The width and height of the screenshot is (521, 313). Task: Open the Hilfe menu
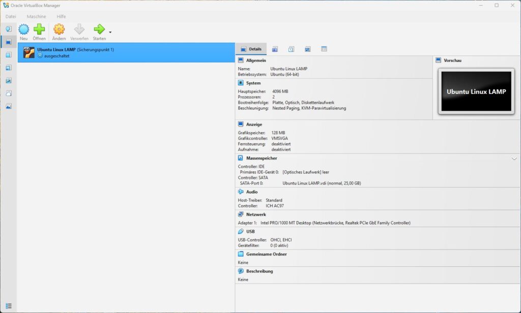61,16
